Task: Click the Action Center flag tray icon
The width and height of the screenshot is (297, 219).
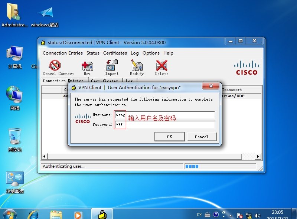Action: click(x=239, y=215)
